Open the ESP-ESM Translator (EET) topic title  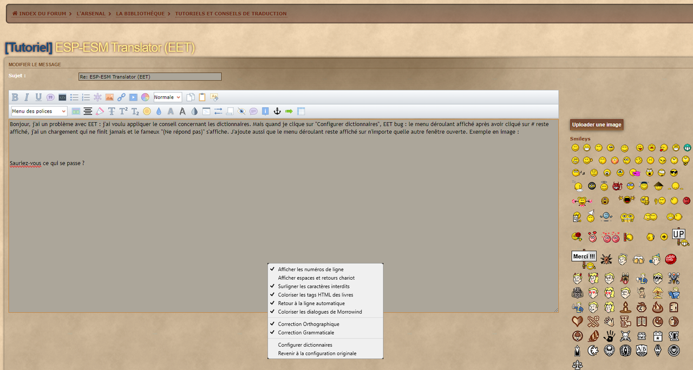[125, 48]
